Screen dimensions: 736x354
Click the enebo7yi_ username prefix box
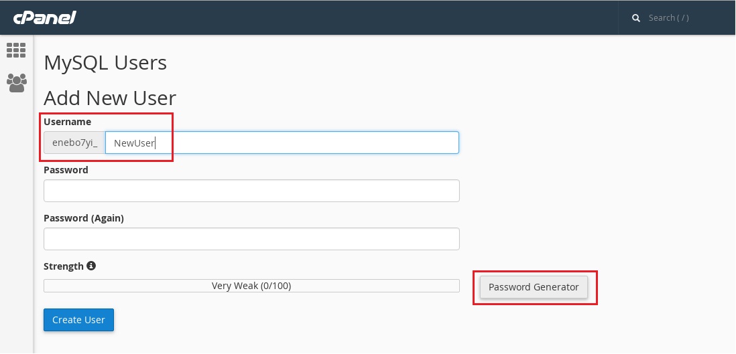point(74,143)
